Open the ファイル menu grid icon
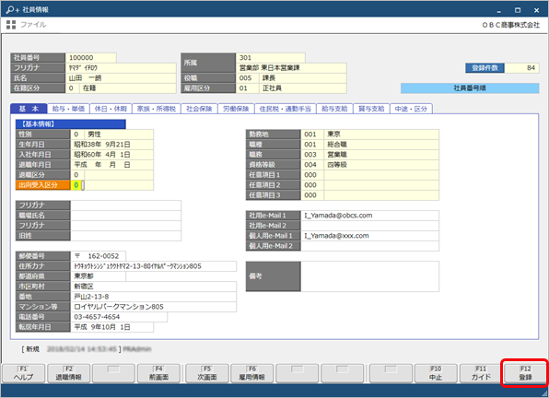 [11, 25]
